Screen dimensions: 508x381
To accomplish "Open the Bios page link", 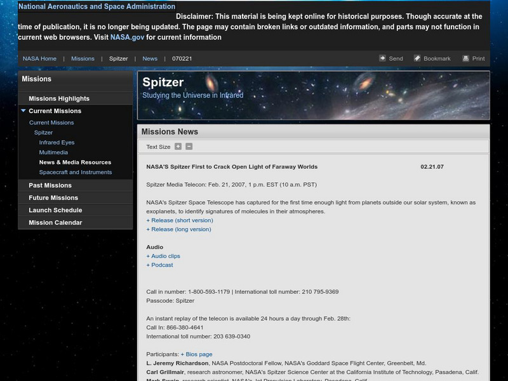I will 196,354.
